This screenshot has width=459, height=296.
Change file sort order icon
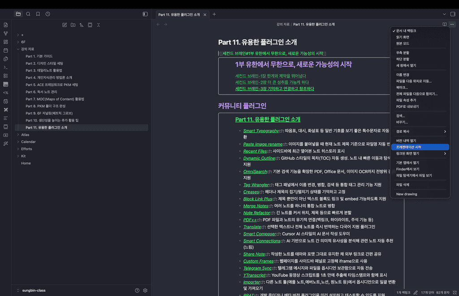click(x=82, y=25)
